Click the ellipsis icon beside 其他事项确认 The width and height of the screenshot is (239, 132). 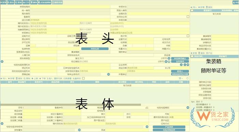point(169,58)
